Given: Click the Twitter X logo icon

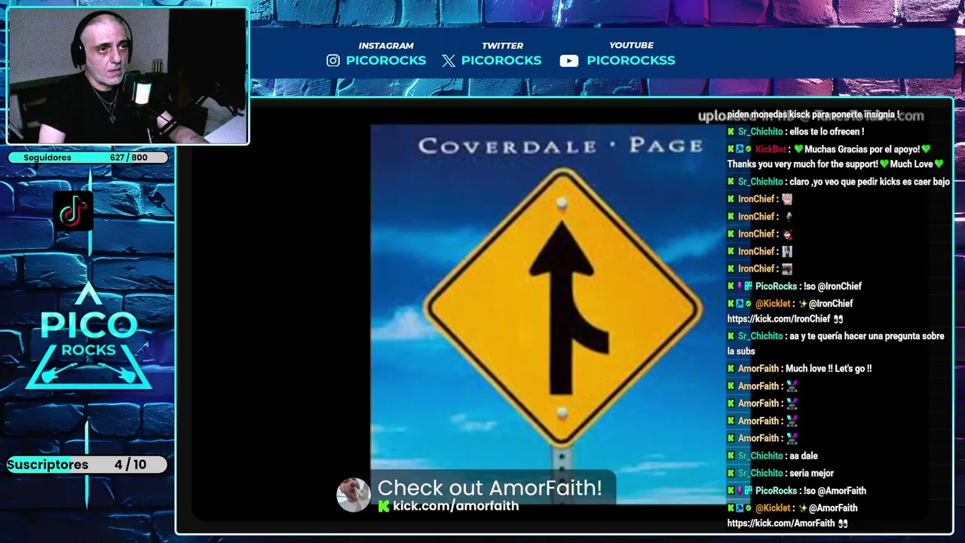Looking at the screenshot, I should pos(449,61).
